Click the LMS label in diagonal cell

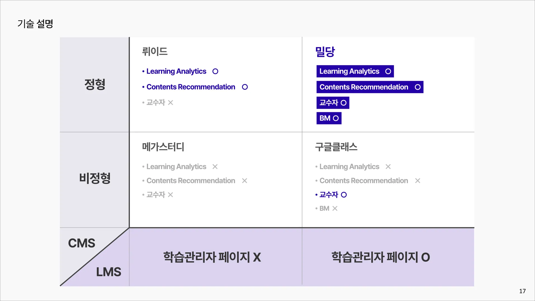[108, 272]
